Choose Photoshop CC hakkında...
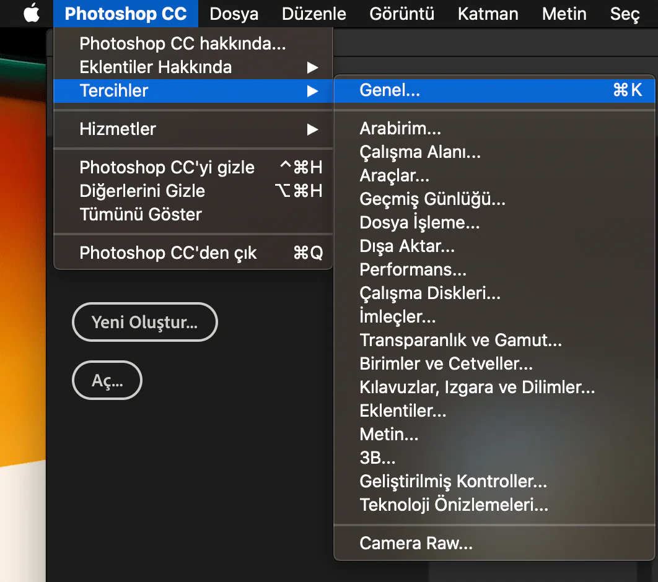The image size is (658, 582). coord(182,43)
